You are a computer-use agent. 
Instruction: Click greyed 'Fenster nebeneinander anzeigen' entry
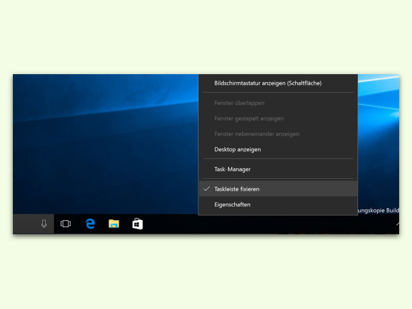click(278, 134)
